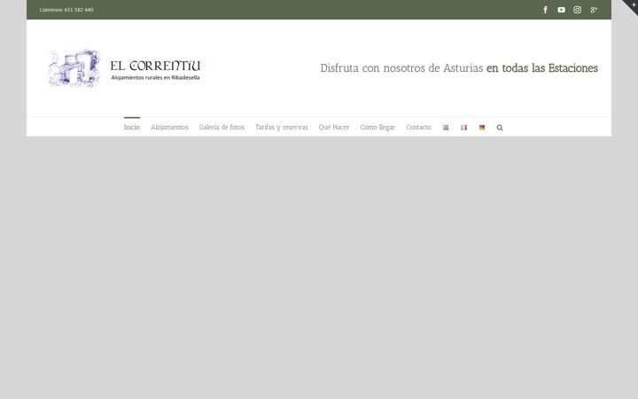Viewport: 638px width, 399px height.
Task: Switch site language with the UK flag
Action: [446, 128]
